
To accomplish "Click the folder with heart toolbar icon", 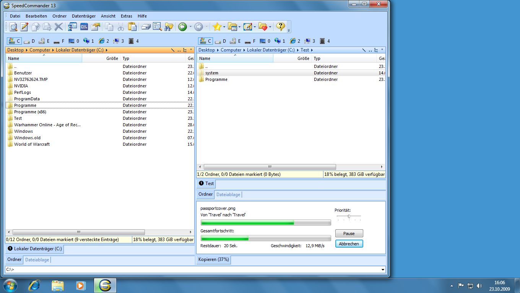I will point(263,27).
